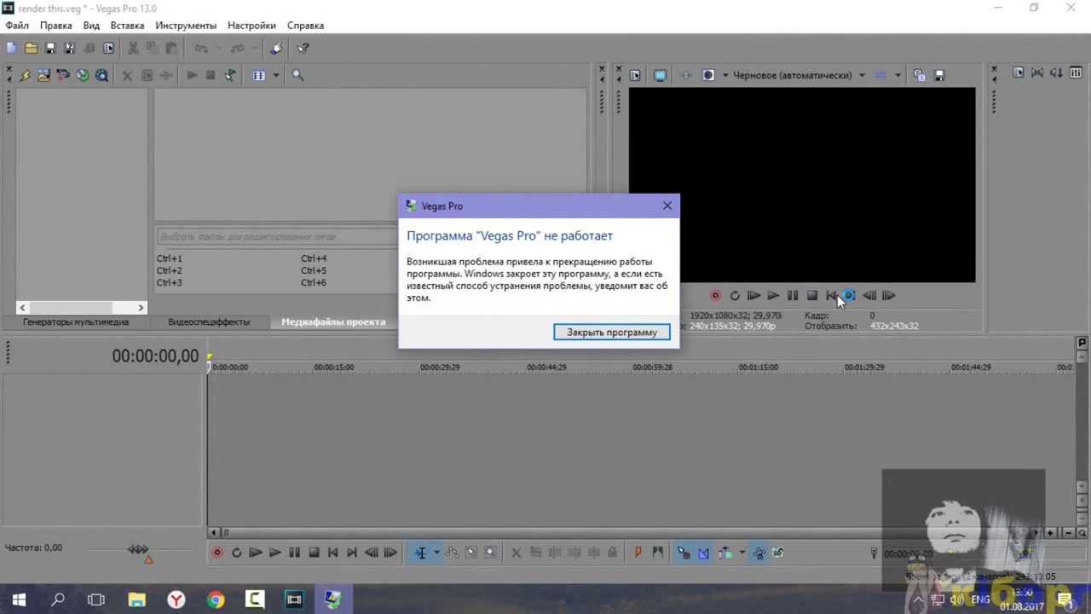The height and width of the screenshot is (614, 1091).
Task: Click stop in the preview window
Action: tap(812, 296)
